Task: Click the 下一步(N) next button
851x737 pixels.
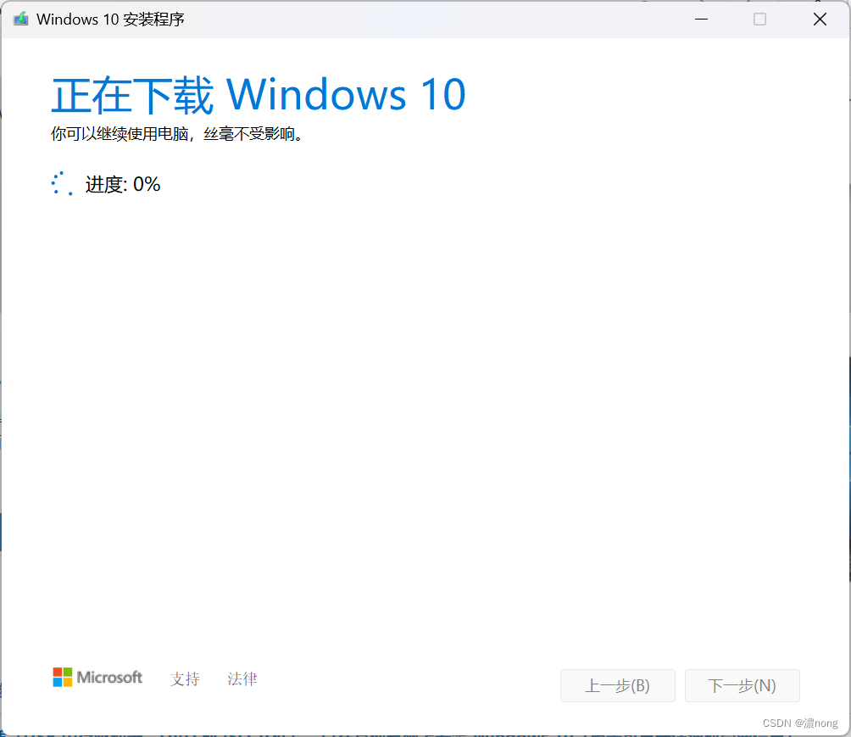Action: pos(742,685)
